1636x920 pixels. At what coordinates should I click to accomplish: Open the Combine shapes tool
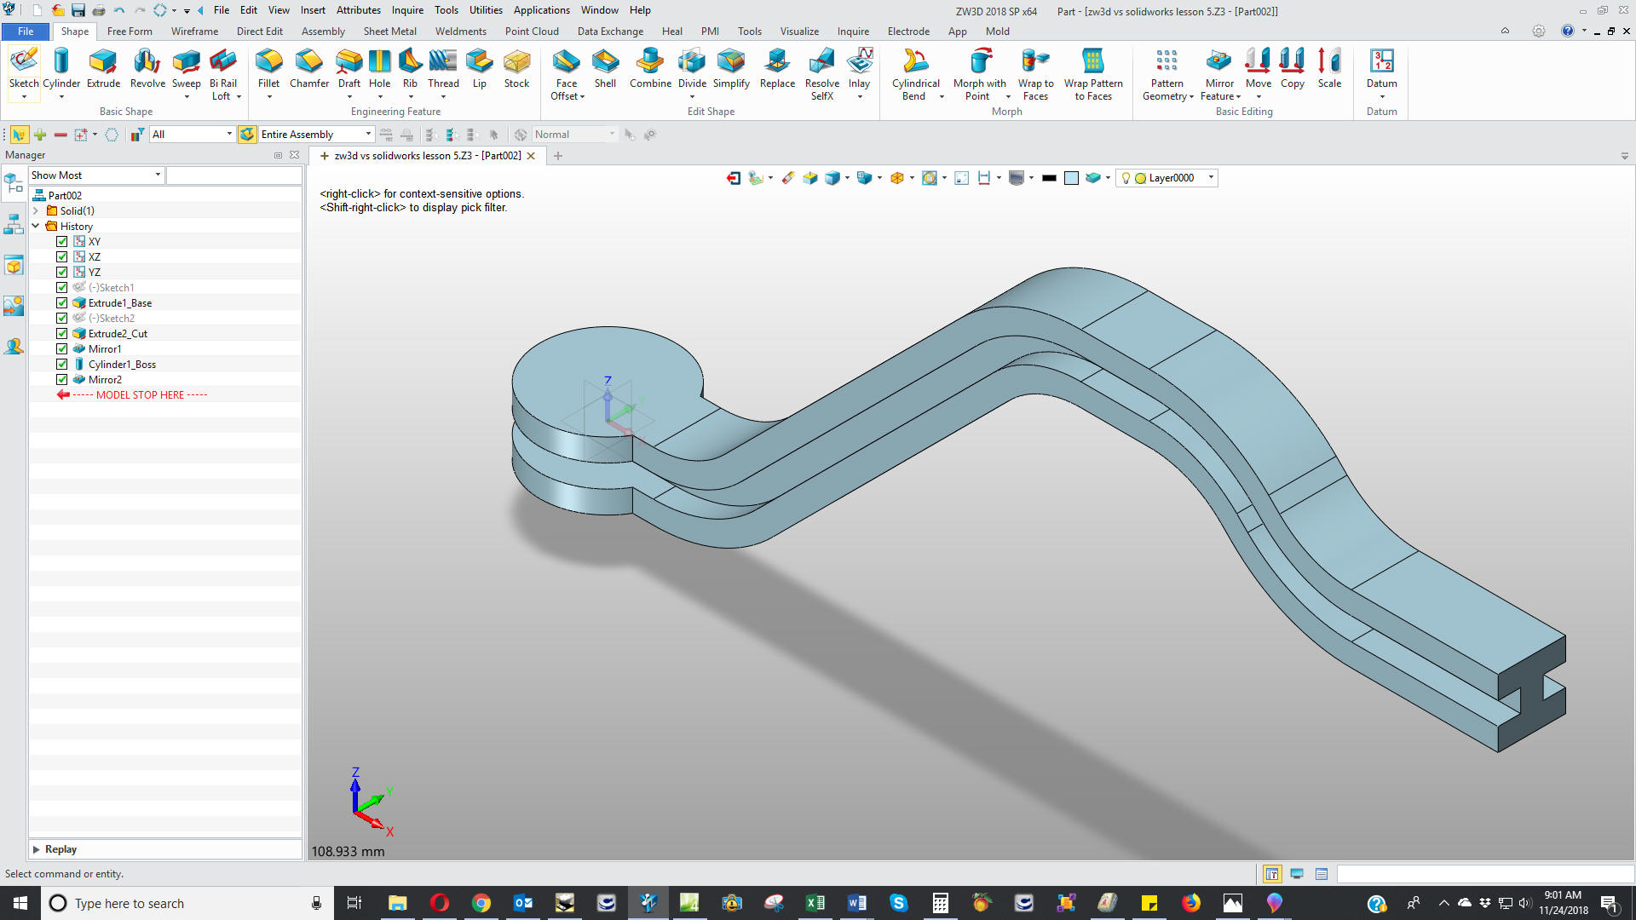tap(650, 68)
